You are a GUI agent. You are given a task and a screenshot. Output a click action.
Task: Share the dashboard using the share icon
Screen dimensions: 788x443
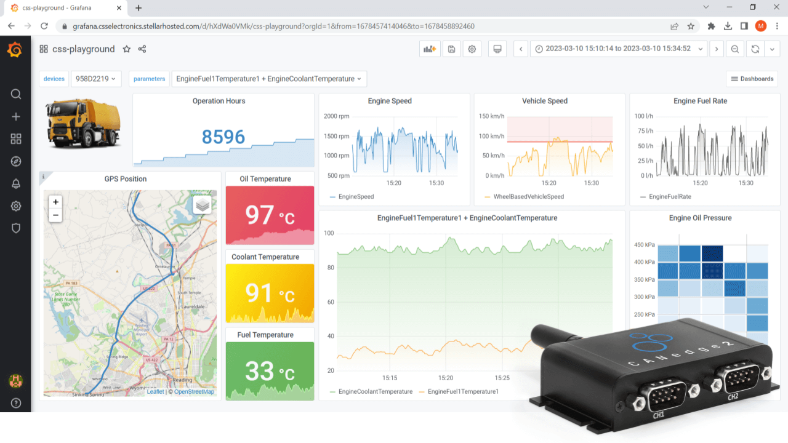142,49
